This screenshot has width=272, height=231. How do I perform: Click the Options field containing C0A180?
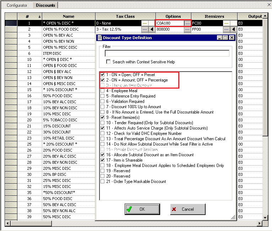click(170, 23)
